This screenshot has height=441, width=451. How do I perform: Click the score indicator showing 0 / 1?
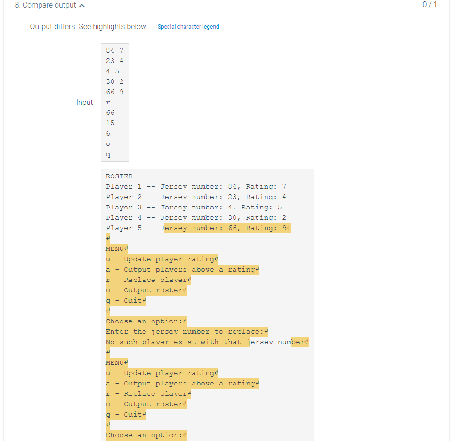click(x=430, y=5)
